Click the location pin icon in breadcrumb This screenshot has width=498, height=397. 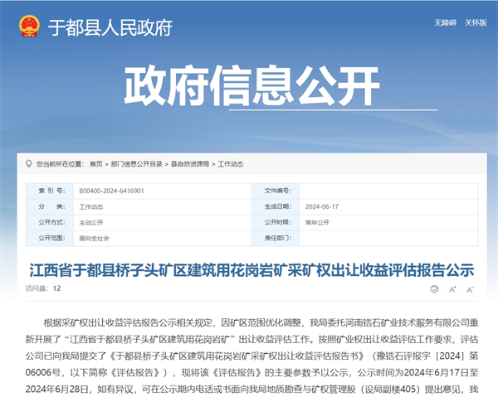(x=29, y=164)
